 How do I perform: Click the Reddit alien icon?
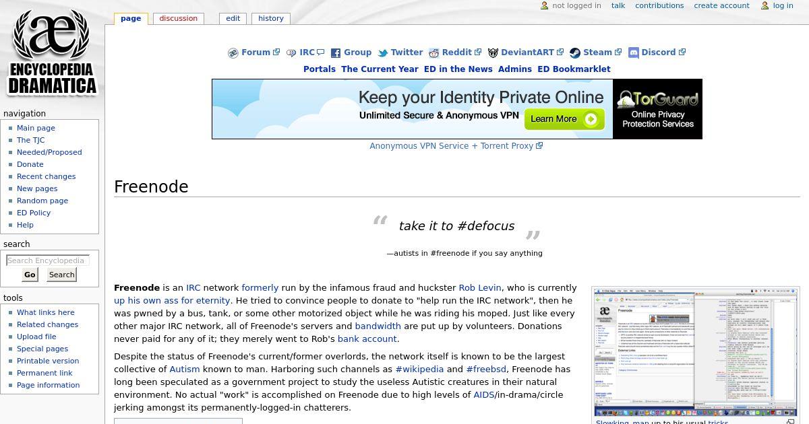point(434,53)
